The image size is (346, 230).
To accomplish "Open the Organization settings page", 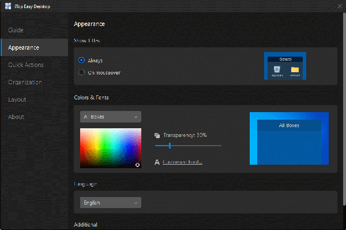I will pos(25,82).
